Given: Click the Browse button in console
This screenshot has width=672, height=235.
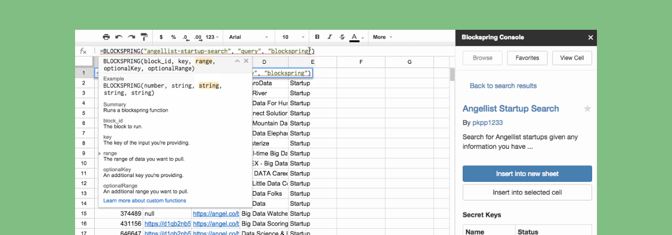Looking at the screenshot, I should coord(482,58).
